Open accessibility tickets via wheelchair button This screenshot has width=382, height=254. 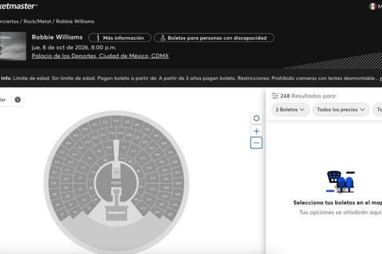tap(214, 37)
